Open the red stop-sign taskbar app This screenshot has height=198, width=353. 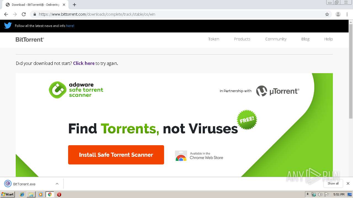[x=59, y=194]
